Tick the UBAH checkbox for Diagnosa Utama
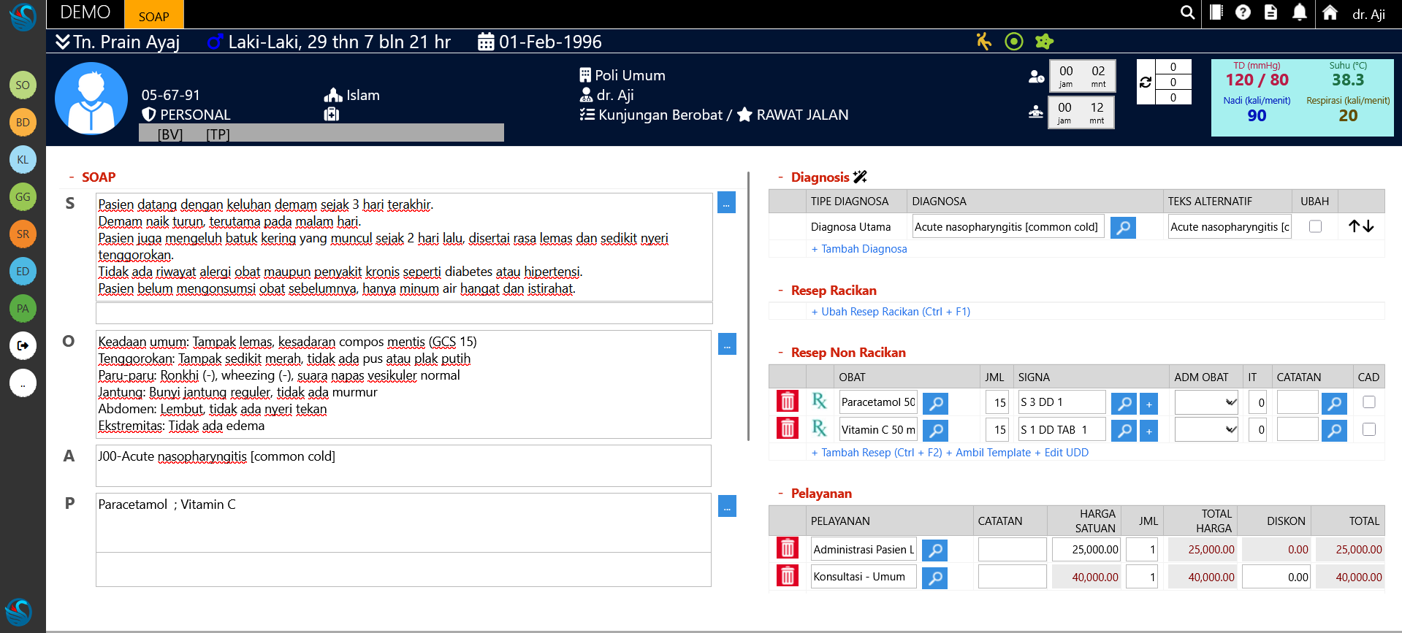This screenshot has width=1402, height=633. 1315,226
